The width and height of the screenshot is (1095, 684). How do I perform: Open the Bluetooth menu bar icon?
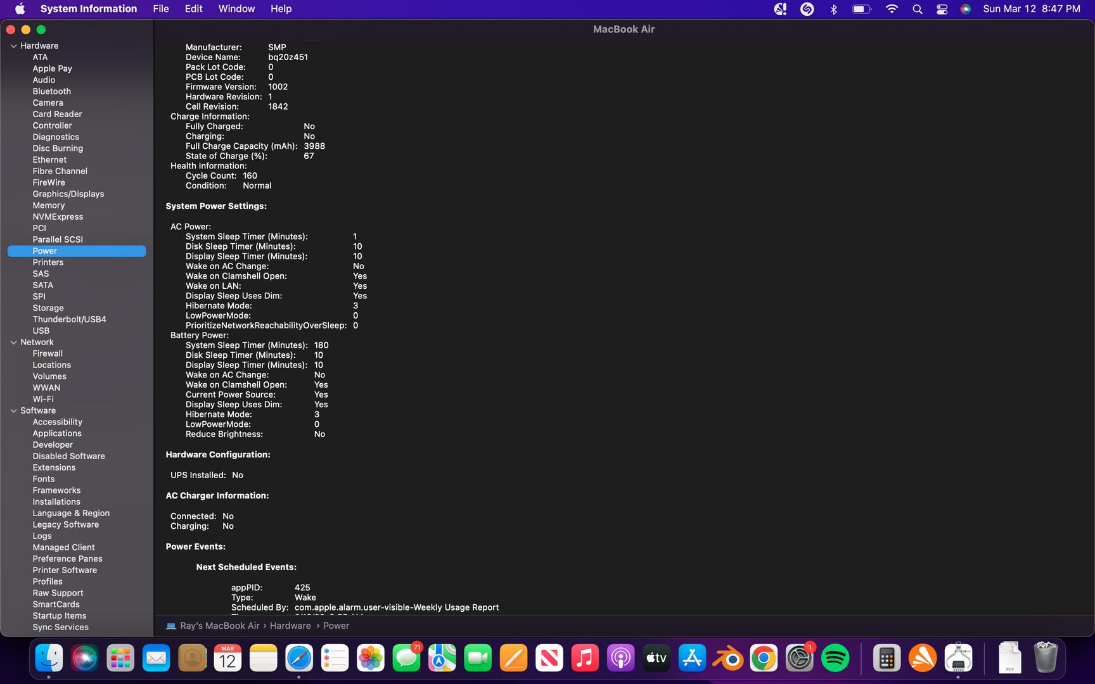click(834, 9)
